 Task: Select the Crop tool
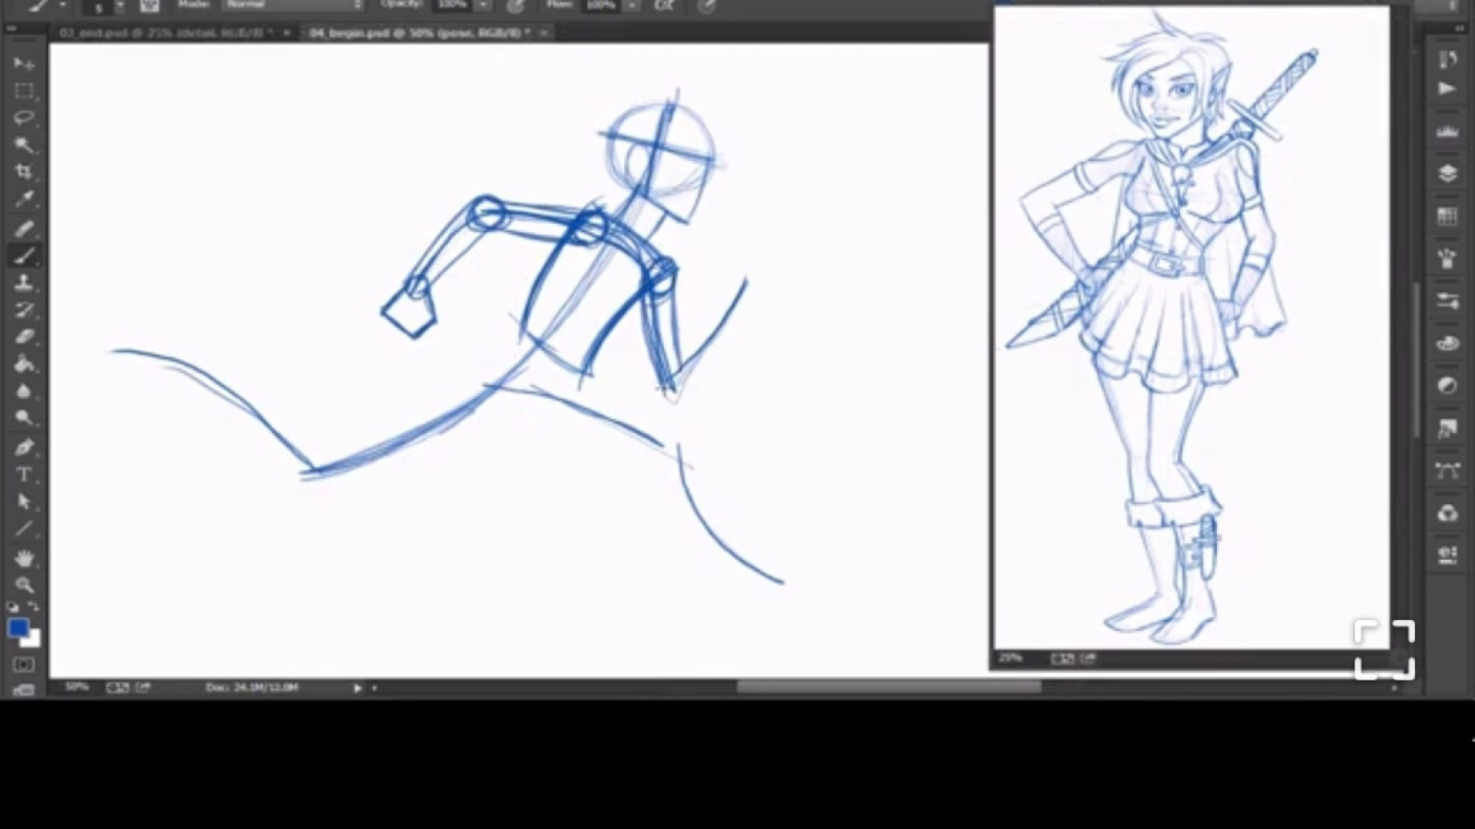pos(24,171)
